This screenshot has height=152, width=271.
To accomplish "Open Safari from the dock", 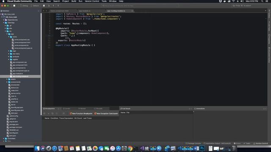I will [x=55, y=148].
